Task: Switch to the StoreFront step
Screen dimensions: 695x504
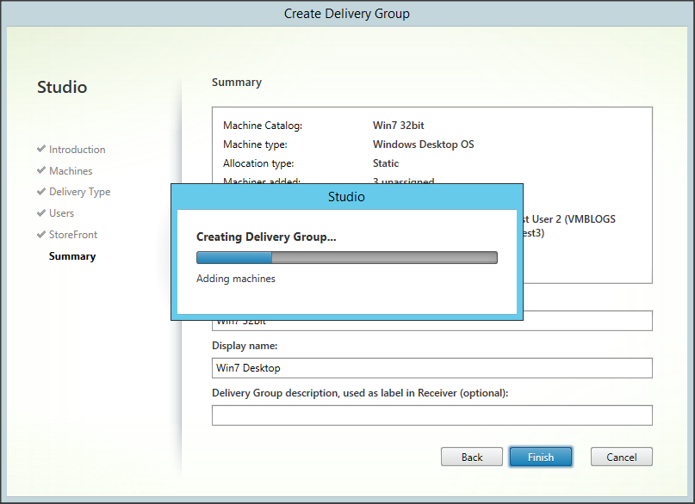Action: 73,235
